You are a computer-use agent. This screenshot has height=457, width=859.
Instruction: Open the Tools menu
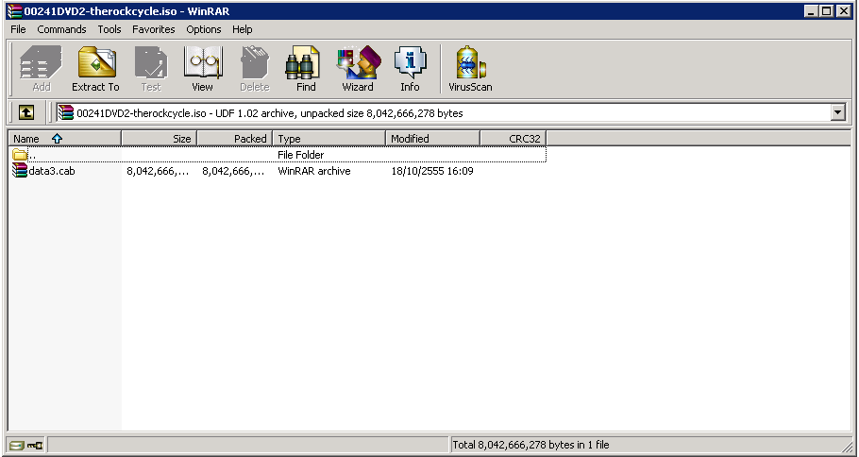click(109, 29)
